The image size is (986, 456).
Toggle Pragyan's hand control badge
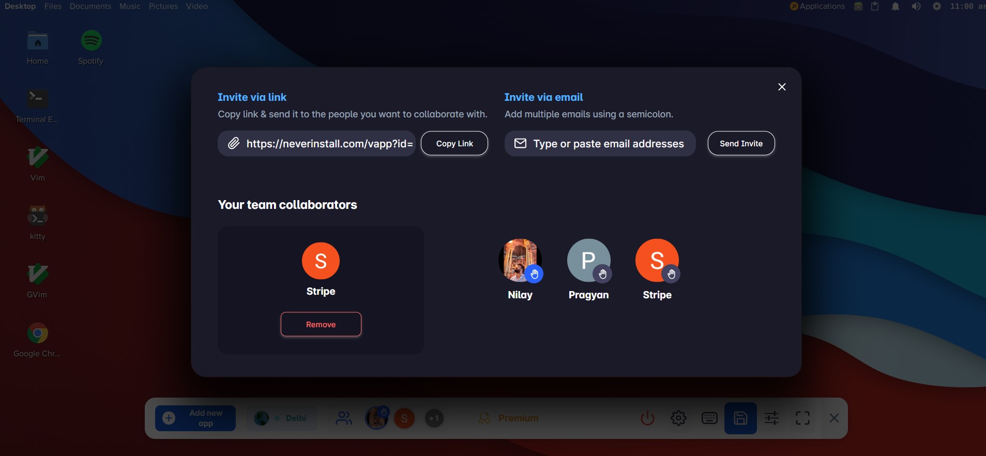(602, 274)
